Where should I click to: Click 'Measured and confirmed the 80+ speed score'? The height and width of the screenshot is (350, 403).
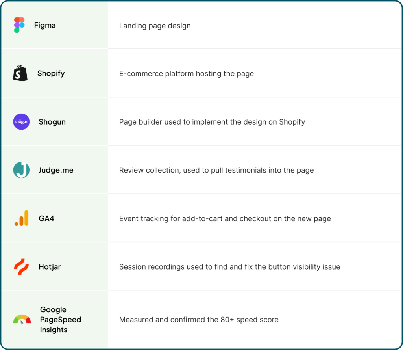[199, 320]
